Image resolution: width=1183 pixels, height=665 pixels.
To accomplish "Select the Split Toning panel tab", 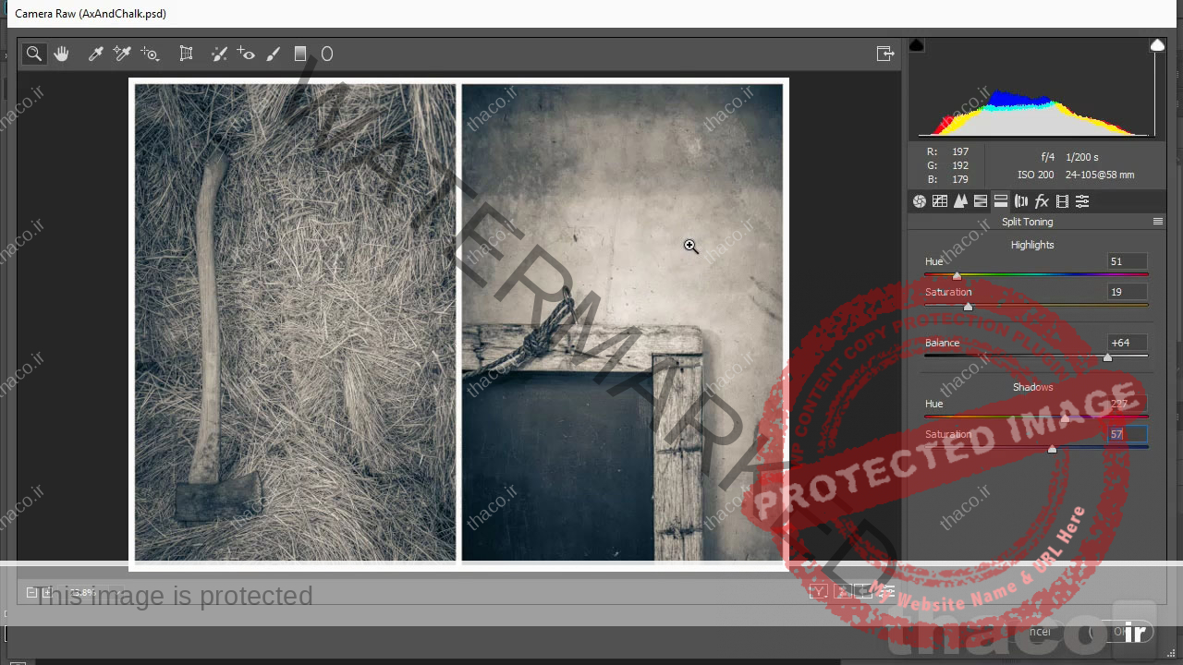I will point(1001,201).
